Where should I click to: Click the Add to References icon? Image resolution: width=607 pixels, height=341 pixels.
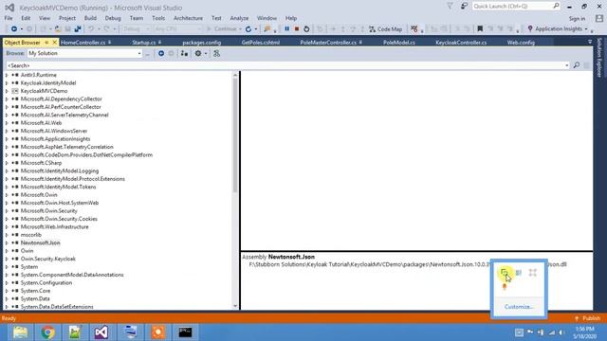pos(184,53)
